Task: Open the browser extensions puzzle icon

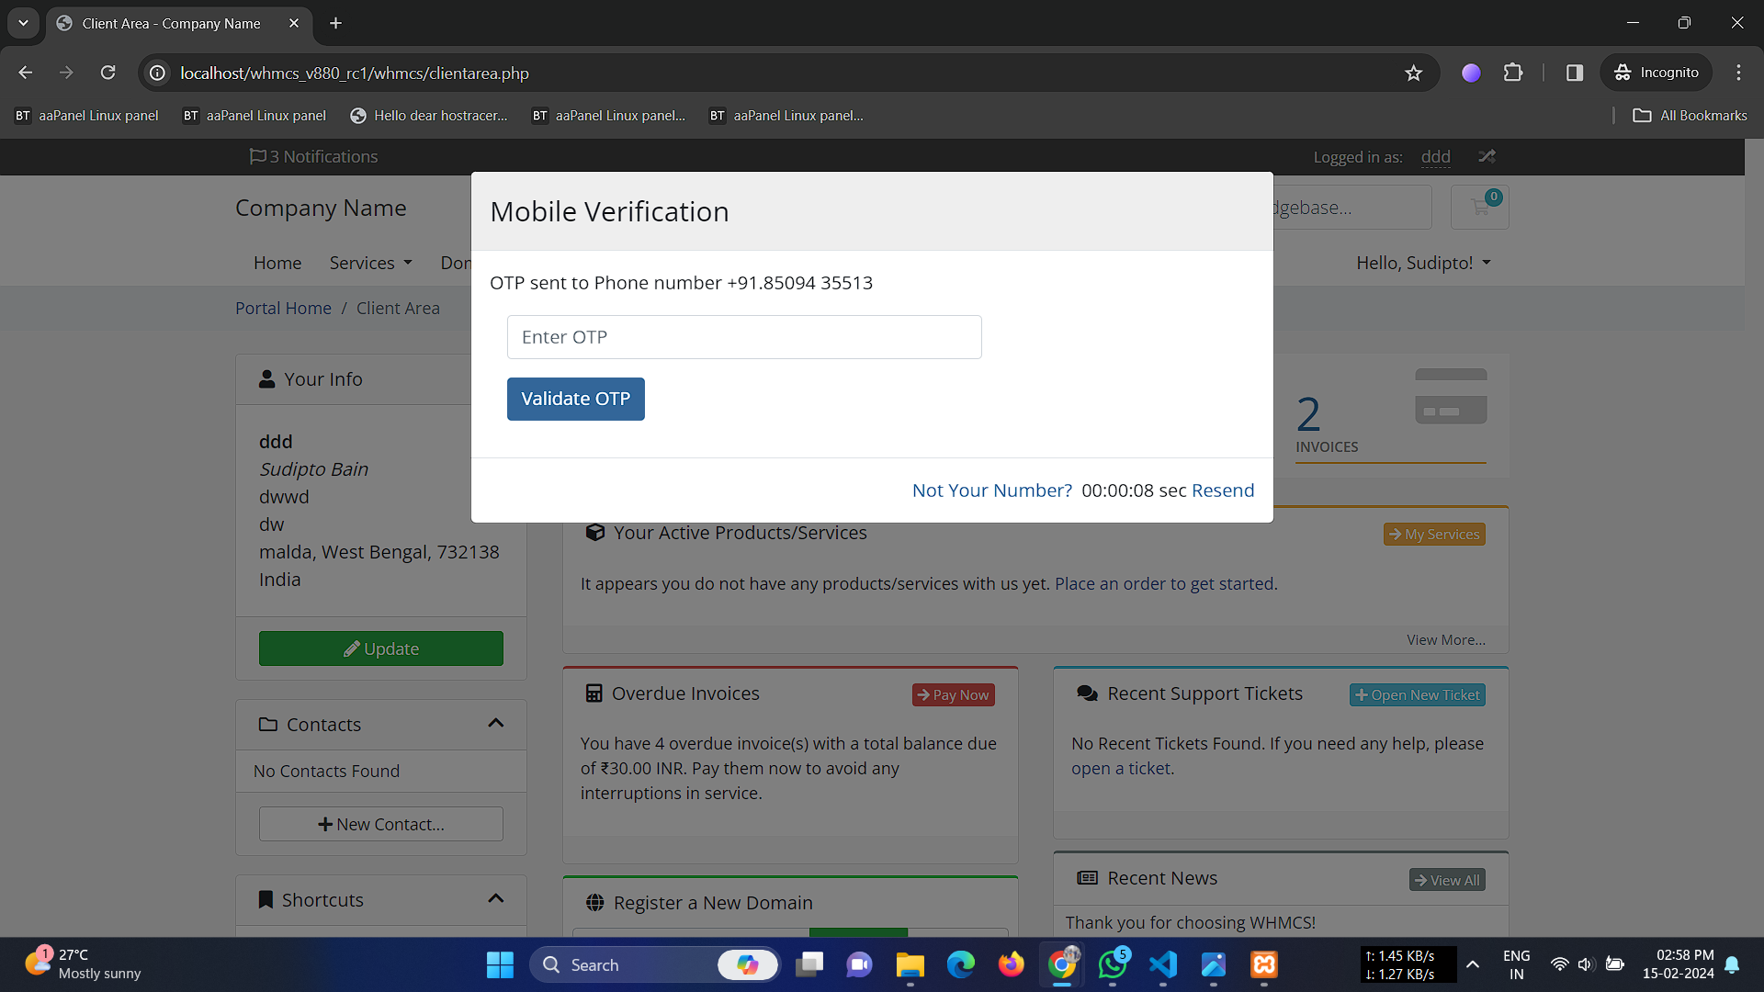Action: 1513,73
